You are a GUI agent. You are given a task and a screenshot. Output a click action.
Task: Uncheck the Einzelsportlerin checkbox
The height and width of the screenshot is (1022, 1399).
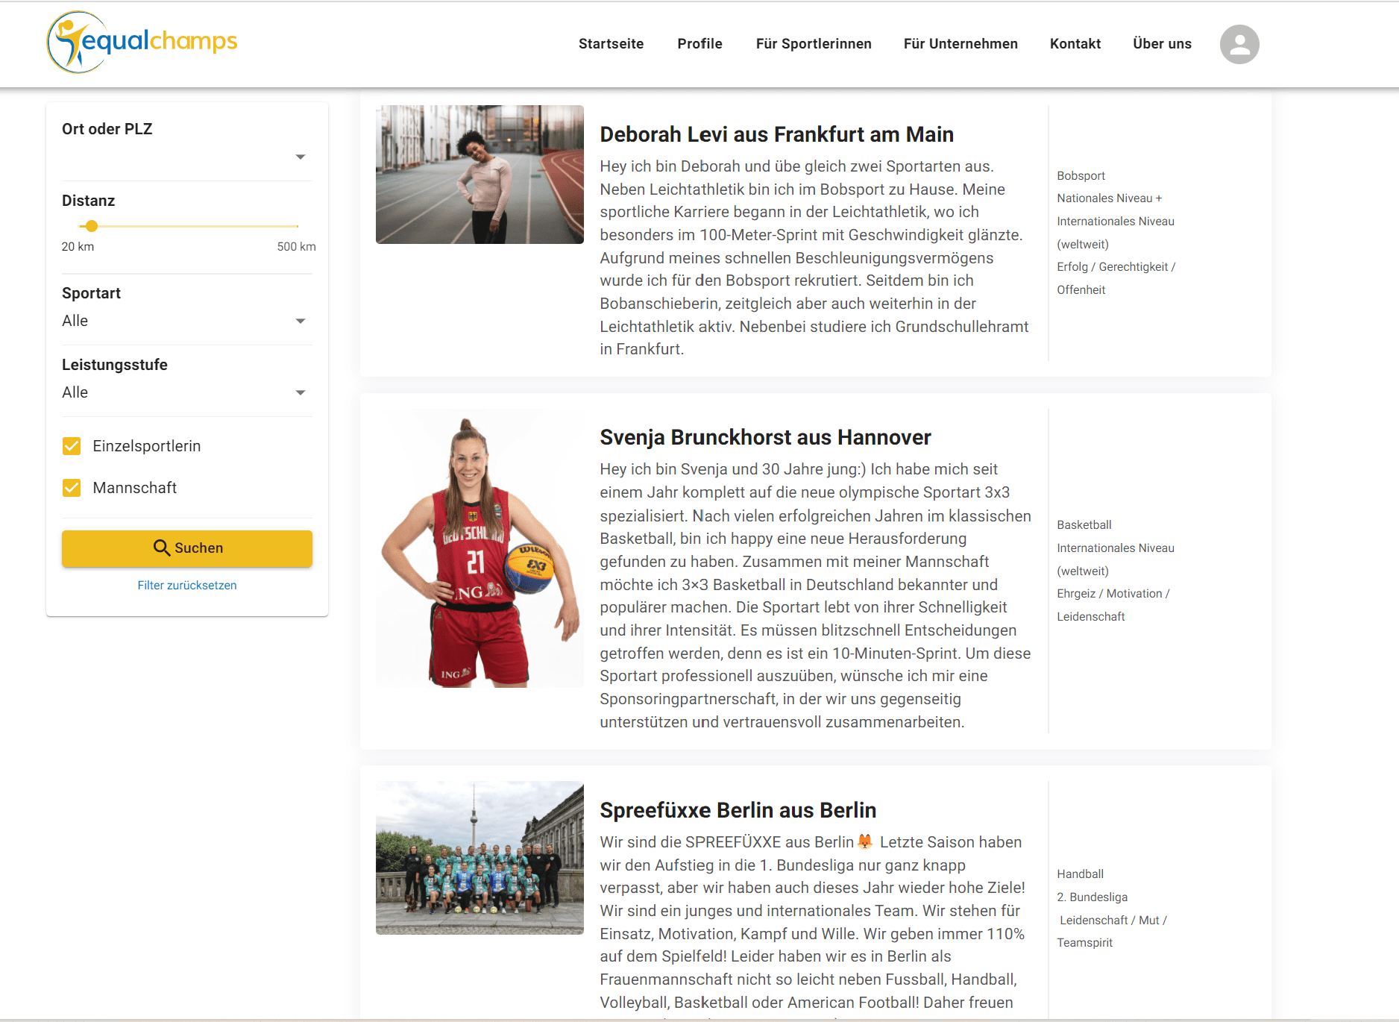[x=72, y=446]
